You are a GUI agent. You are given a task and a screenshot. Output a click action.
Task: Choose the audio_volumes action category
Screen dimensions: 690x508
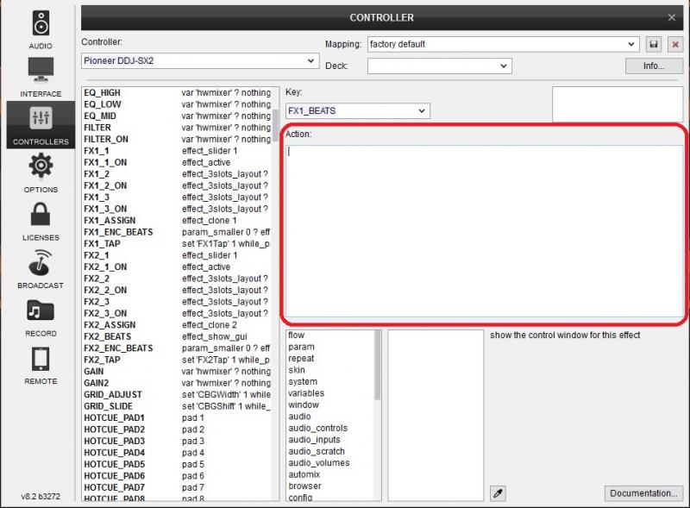coord(330,462)
